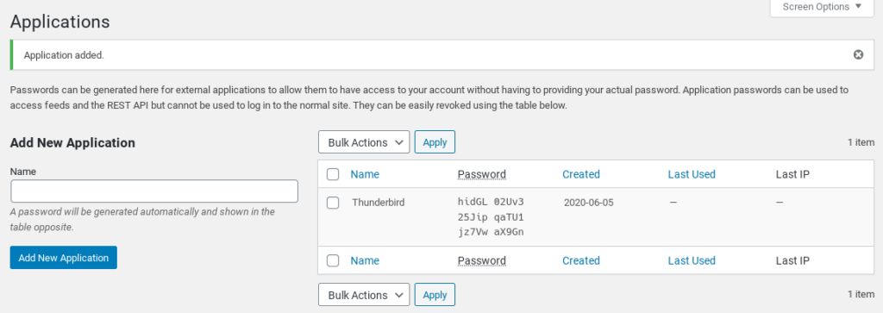Sort by Last Used in the table header

click(x=692, y=174)
